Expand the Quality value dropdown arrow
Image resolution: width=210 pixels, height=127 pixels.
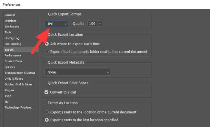100,24
